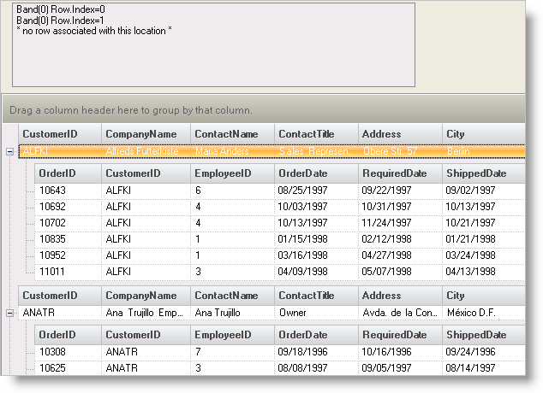Viewport: 543px width, 393px height.
Task: Click the group-by column drop area
Action: 257,110
